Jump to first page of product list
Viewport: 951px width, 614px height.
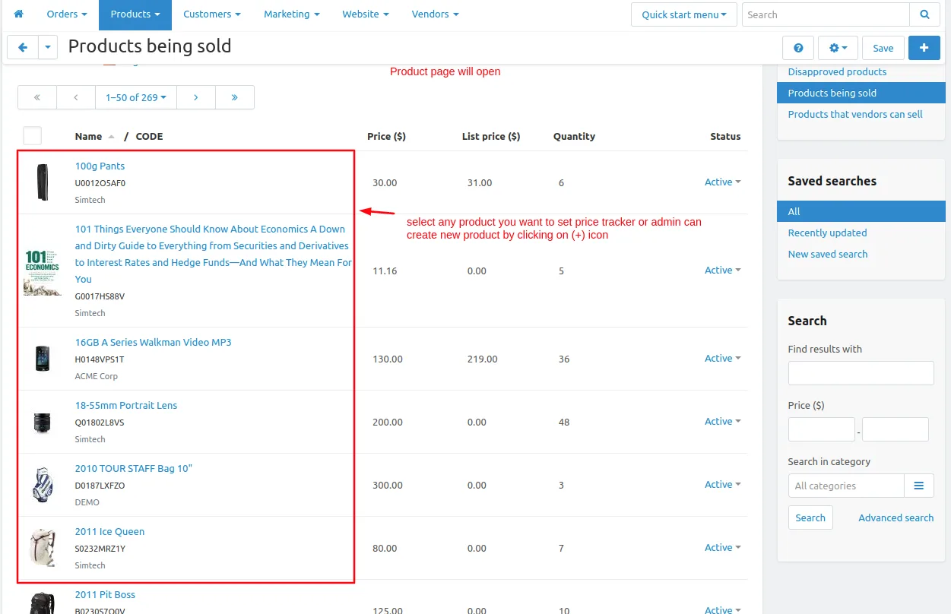37,97
